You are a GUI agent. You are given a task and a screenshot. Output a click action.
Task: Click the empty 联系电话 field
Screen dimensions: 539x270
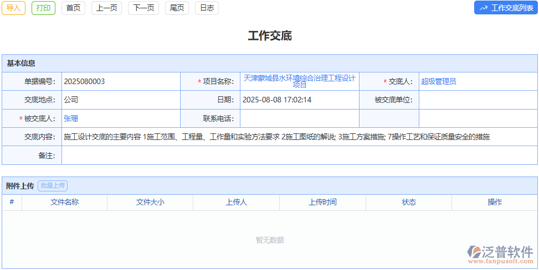[x=299, y=118]
